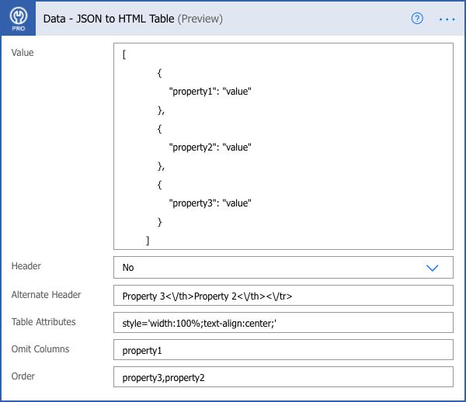
Task: Click the Header field label
Action: (26, 266)
